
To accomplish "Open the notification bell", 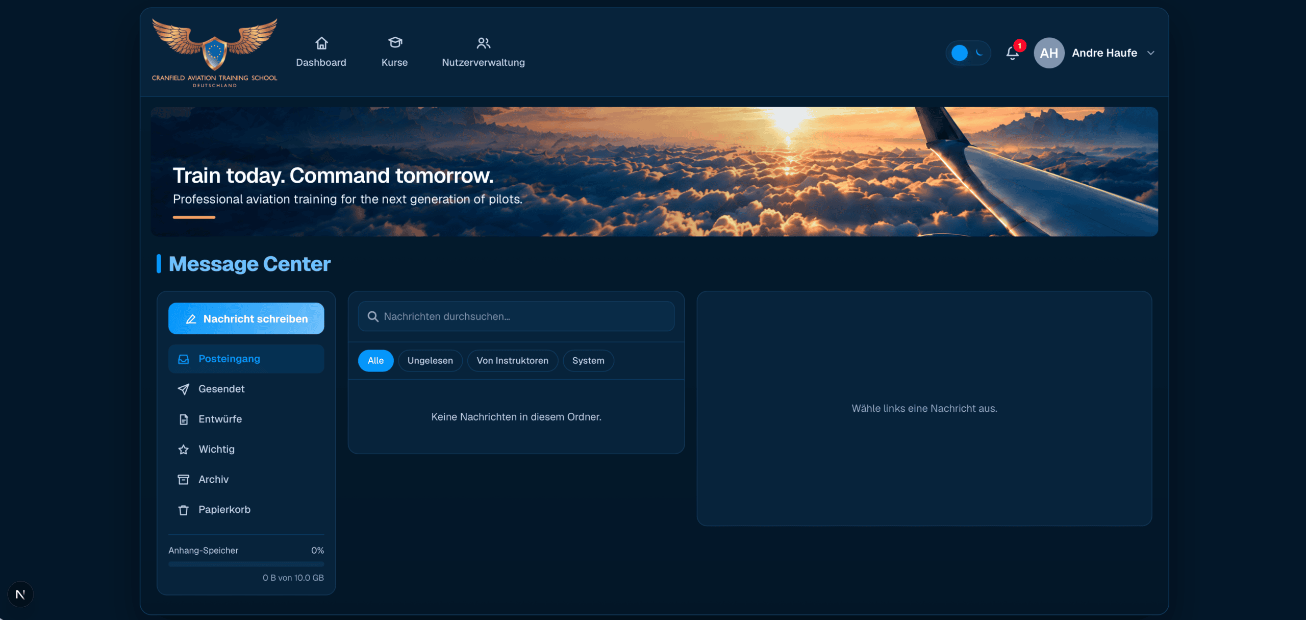I will click(1013, 53).
